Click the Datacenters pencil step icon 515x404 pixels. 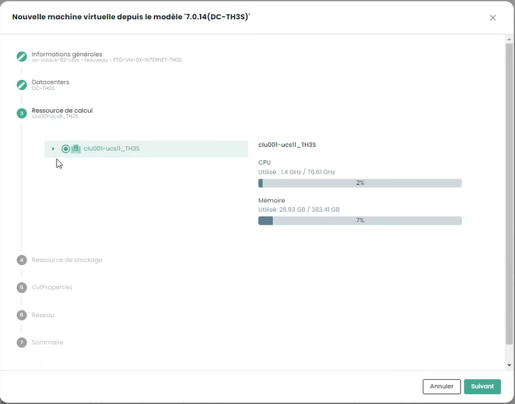click(x=22, y=84)
